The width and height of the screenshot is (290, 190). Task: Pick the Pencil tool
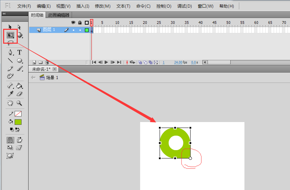pyautogui.click(x=10, y=69)
